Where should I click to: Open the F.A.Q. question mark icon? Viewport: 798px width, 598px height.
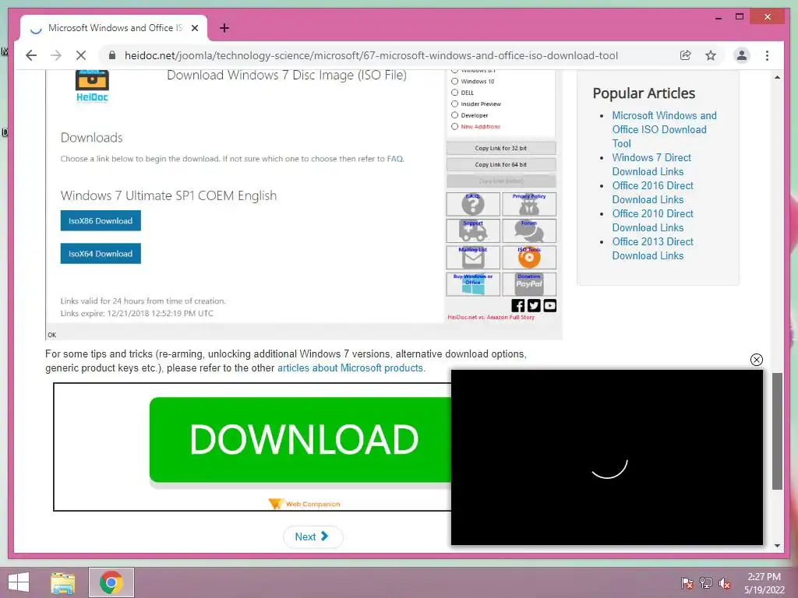click(x=473, y=204)
